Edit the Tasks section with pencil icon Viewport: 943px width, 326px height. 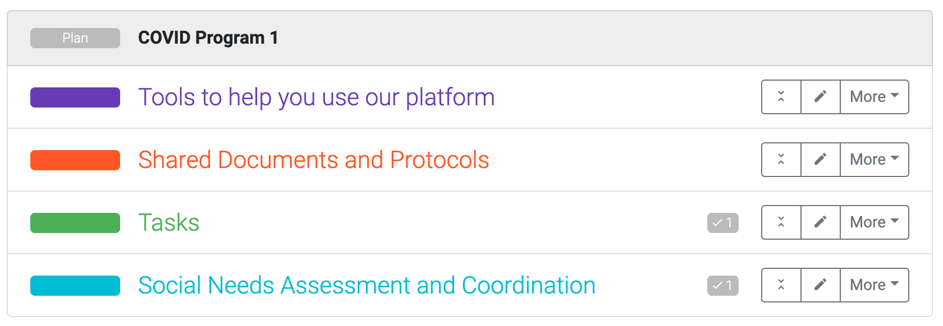[820, 222]
